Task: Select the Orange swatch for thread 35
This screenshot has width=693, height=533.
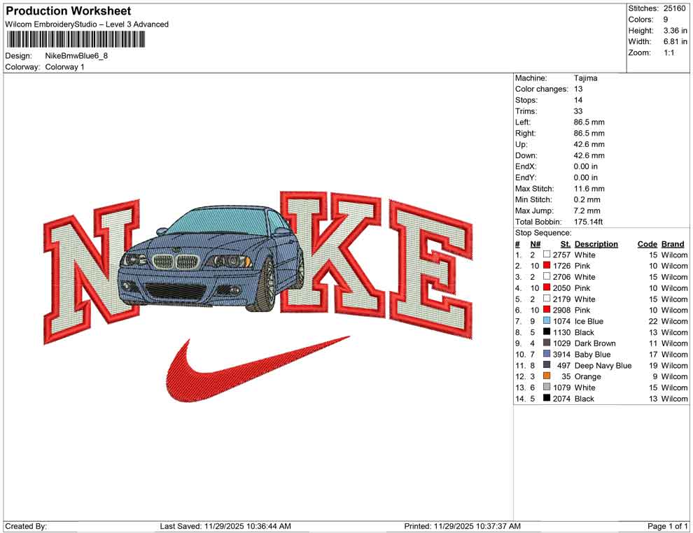Action: click(x=545, y=376)
